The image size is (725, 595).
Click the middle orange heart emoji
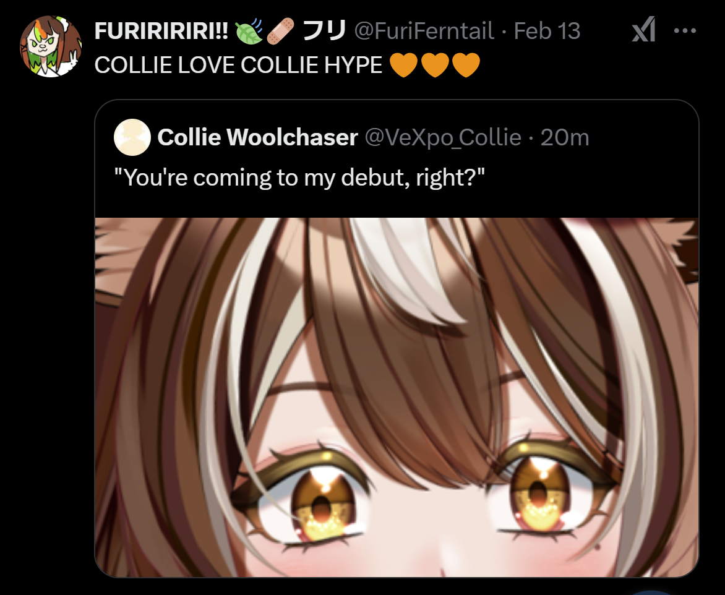click(435, 65)
